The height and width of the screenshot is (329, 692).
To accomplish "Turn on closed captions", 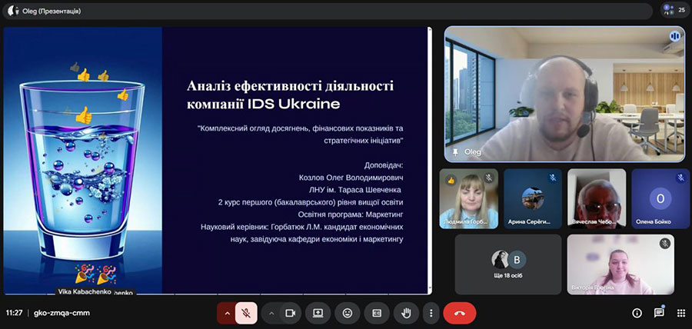I will click(377, 313).
